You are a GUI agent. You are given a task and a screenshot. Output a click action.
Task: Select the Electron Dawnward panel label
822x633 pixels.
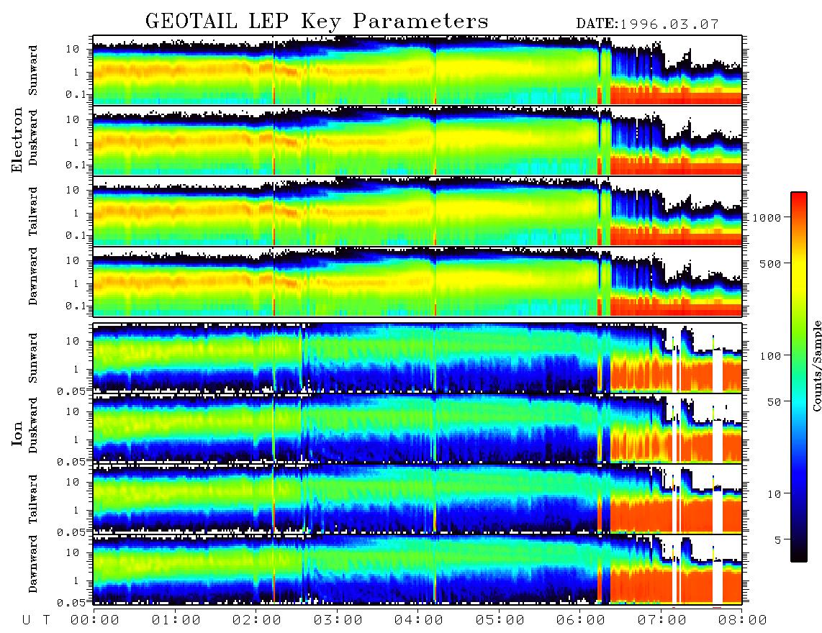33,276
